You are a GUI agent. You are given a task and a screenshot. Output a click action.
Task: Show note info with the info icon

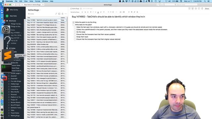[199, 9]
